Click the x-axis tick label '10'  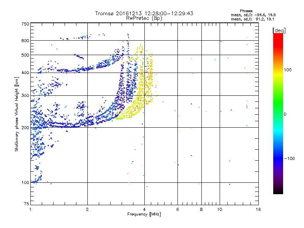click(x=220, y=209)
